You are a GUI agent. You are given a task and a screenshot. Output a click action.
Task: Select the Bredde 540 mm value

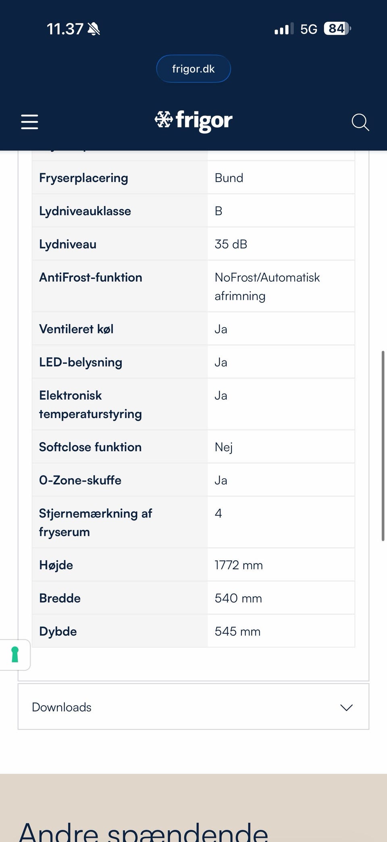pos(238,598)
